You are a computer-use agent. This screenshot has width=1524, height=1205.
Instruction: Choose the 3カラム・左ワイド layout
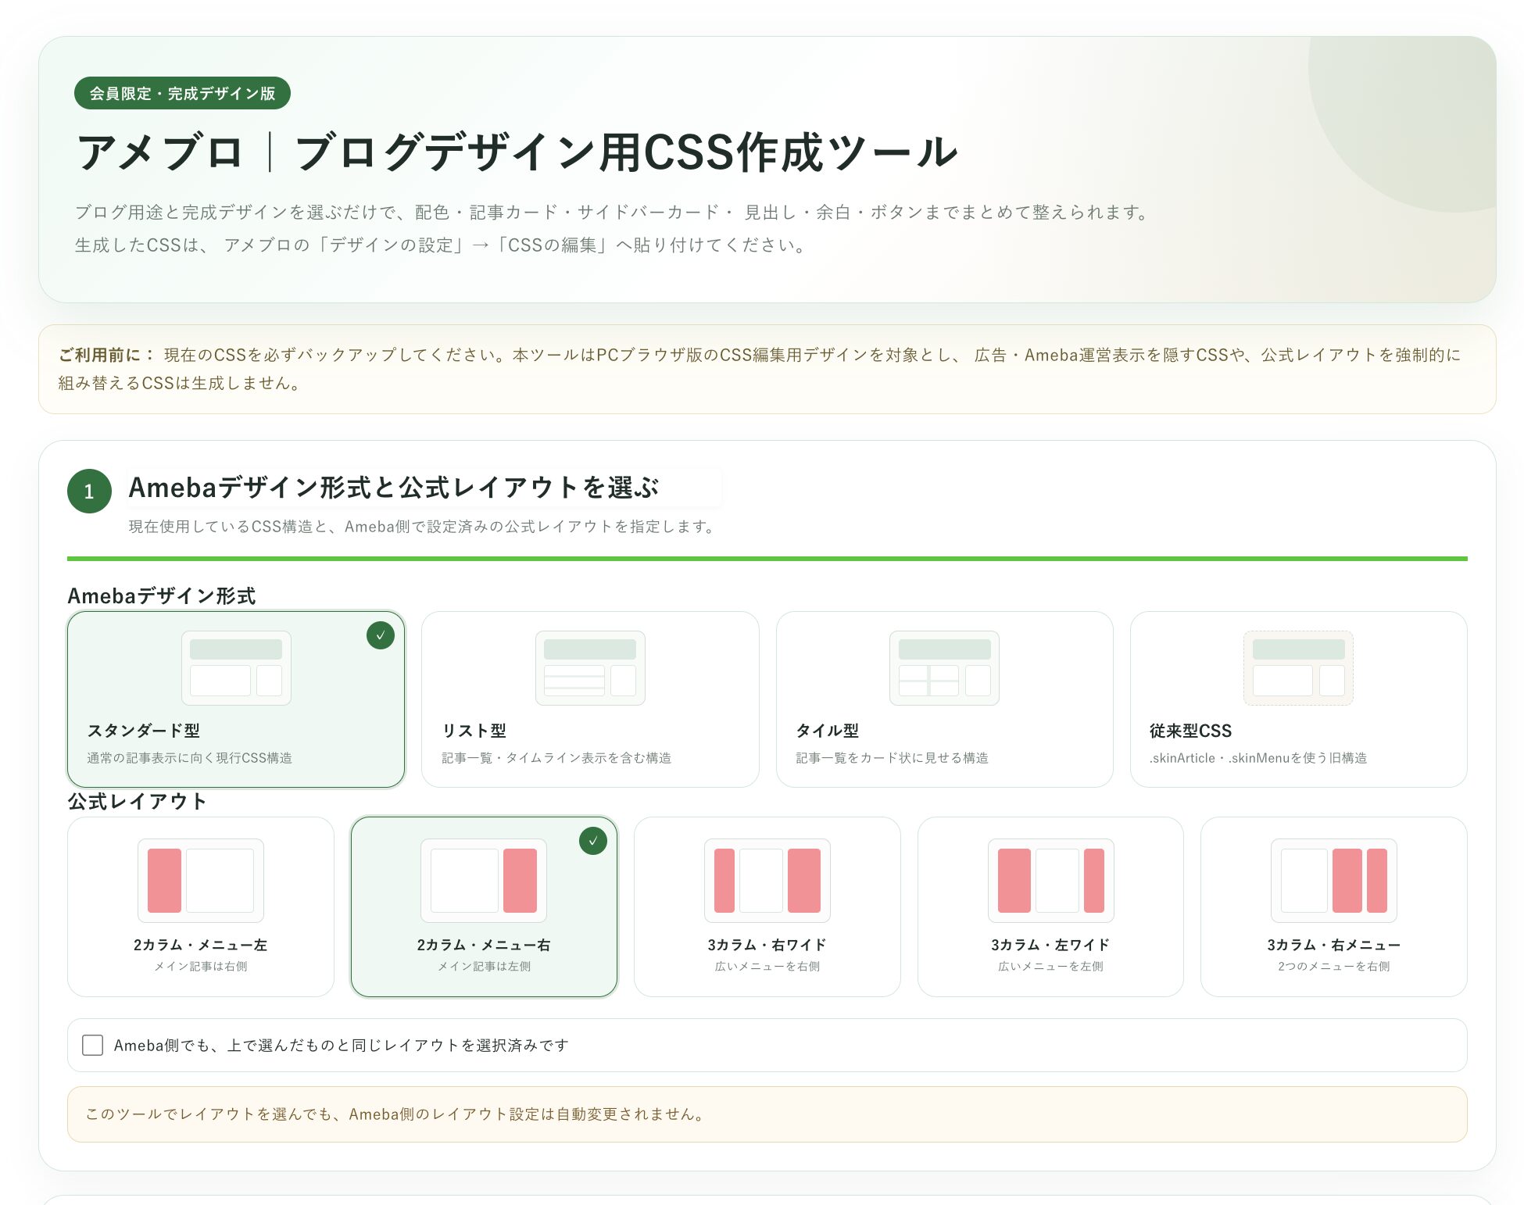[1050, 906]
